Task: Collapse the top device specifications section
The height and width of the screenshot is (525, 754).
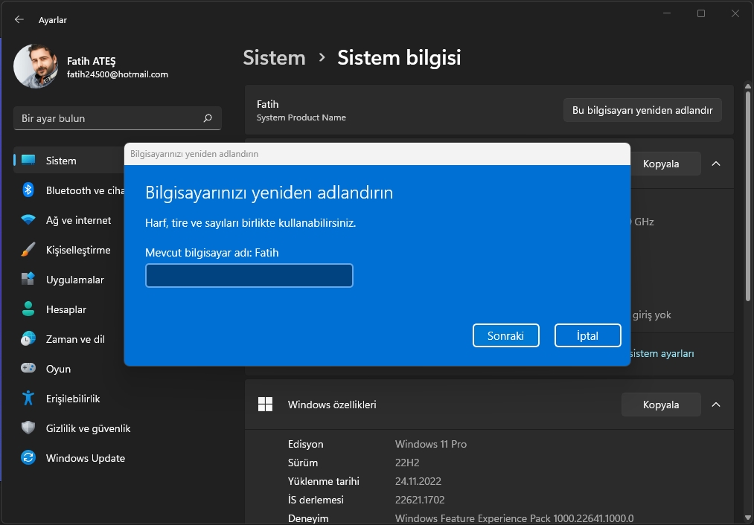Action: (x=715, y=164)
